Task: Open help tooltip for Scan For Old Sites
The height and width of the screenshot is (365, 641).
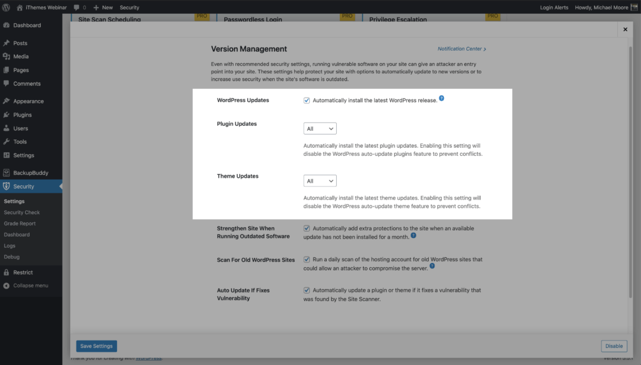Action: tap(432, 265)
